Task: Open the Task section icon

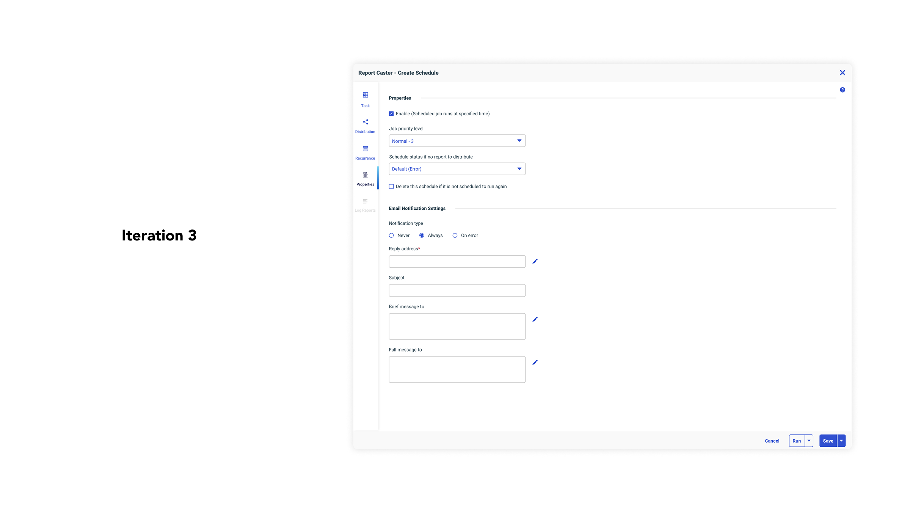Action: click(365, 95)
